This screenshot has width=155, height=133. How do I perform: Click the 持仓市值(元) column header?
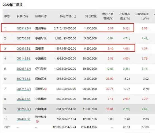pyautogui.click(x=68, y=16)
